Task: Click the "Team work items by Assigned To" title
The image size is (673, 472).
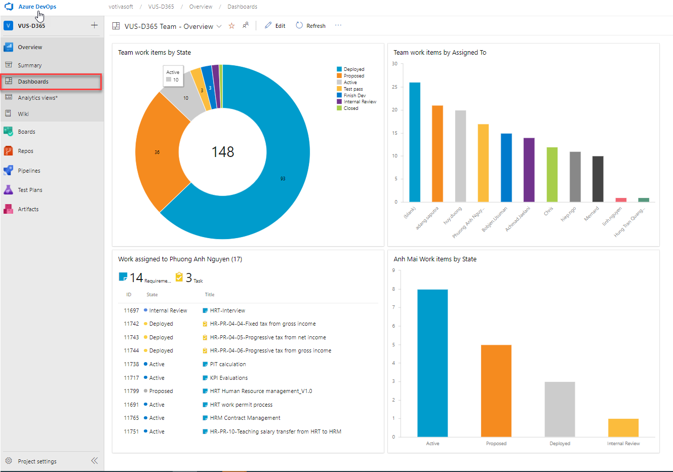Action: tap(440, 52)
